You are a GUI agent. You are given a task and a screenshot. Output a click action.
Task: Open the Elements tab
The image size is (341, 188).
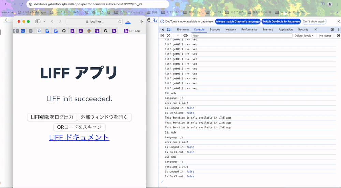[183, 30]
